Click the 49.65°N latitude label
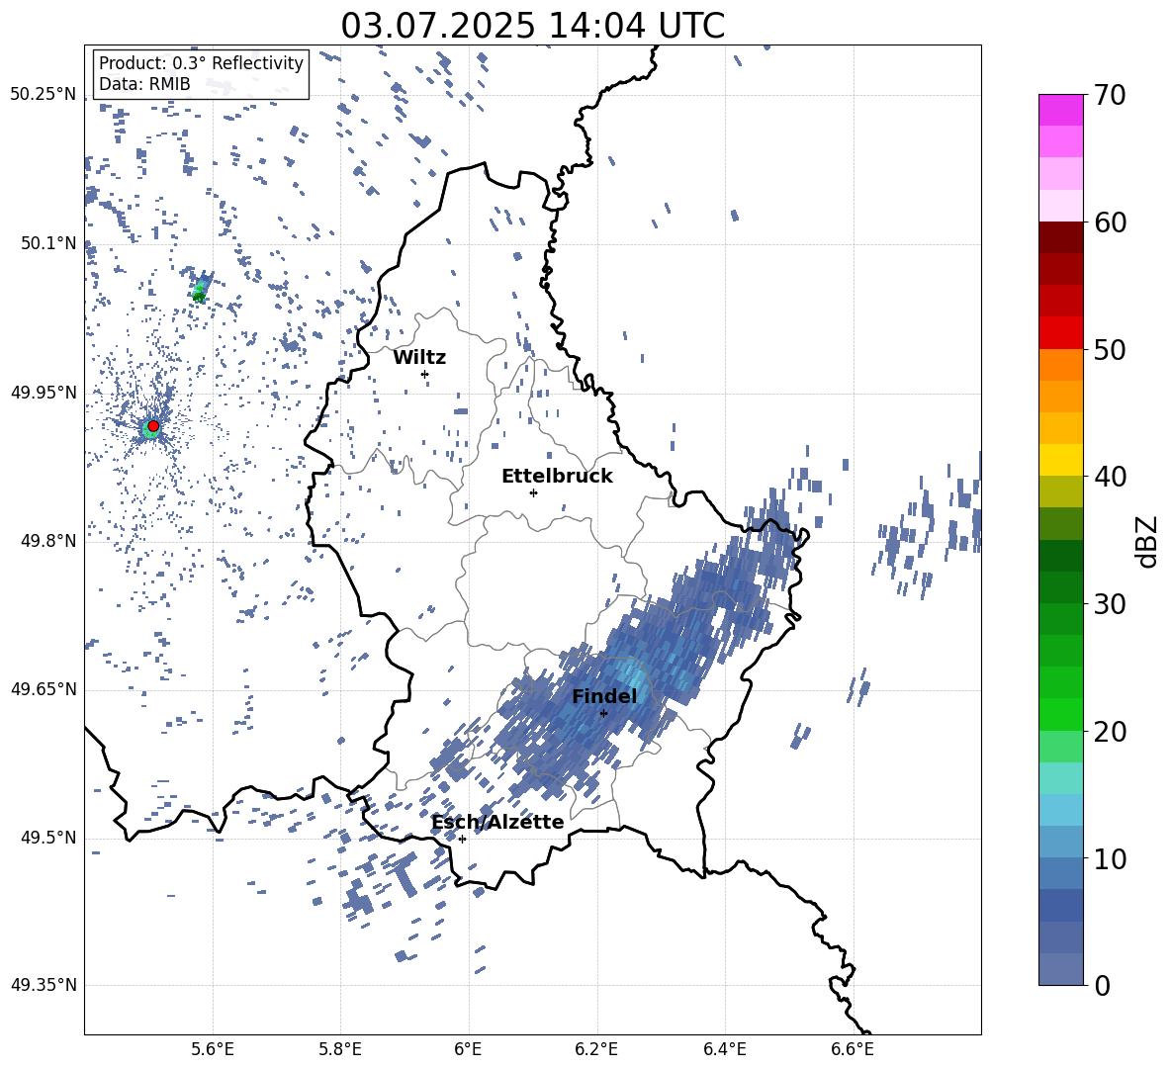 pyautogui.click(x=44, y=689)
